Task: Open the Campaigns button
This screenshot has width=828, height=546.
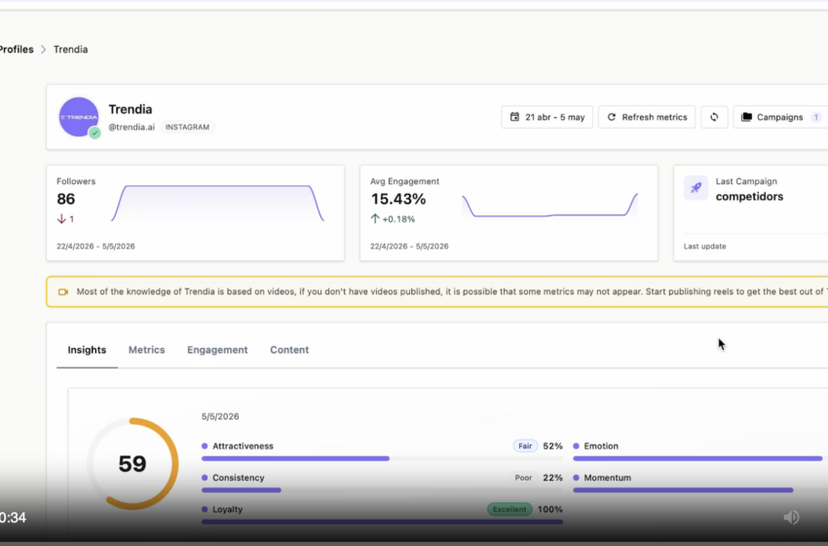Action: pos(780,117)
